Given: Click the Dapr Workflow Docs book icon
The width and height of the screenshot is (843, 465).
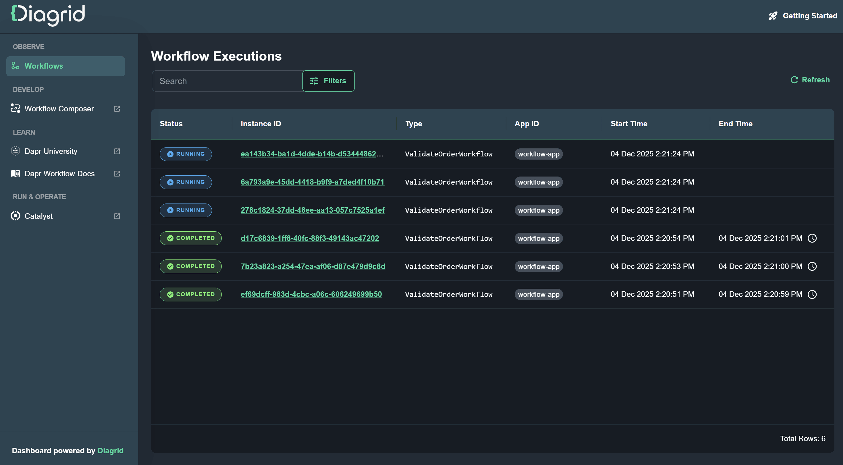Looking at the screenshot, I should tap(15, 173).
